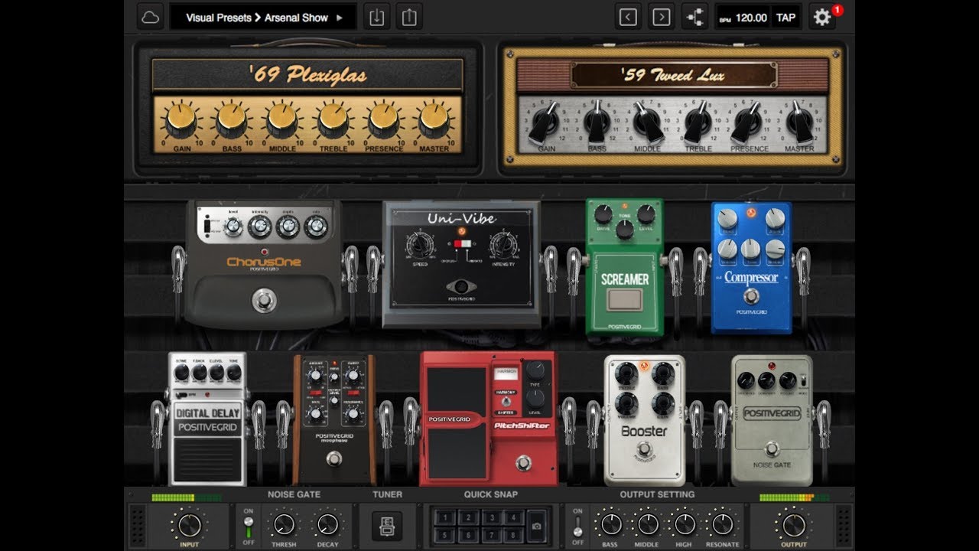Open the cloud ToneCloud icon
Viewport: 979px width, 551px height.
coord(150,17)
